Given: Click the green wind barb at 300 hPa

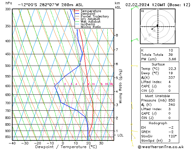Looking at the screenshot, I should [135, 8].
